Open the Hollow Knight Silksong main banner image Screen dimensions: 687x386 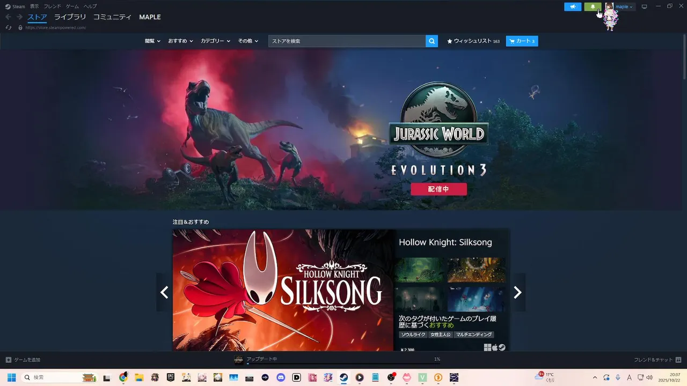click(x=283, y=290)
